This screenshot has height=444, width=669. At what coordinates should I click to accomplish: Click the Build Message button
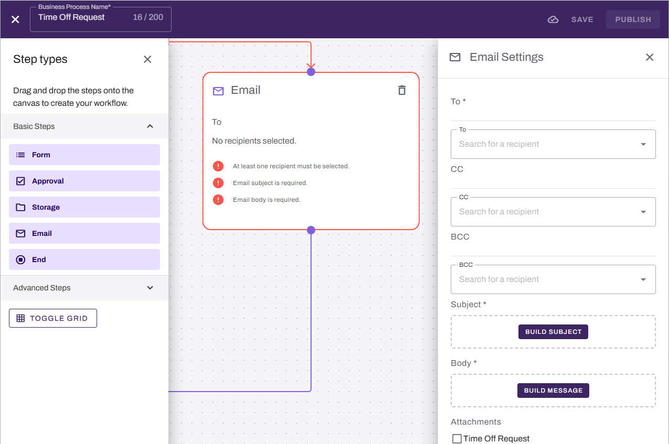pyautogui.click(x=553, y=391)
